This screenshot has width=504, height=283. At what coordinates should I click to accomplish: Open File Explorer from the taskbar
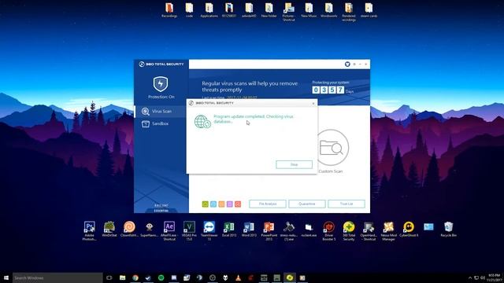[123, 277]
